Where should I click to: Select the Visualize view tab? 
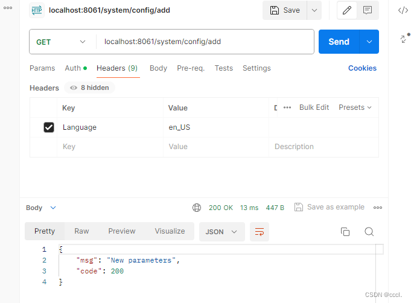[170, 231]
